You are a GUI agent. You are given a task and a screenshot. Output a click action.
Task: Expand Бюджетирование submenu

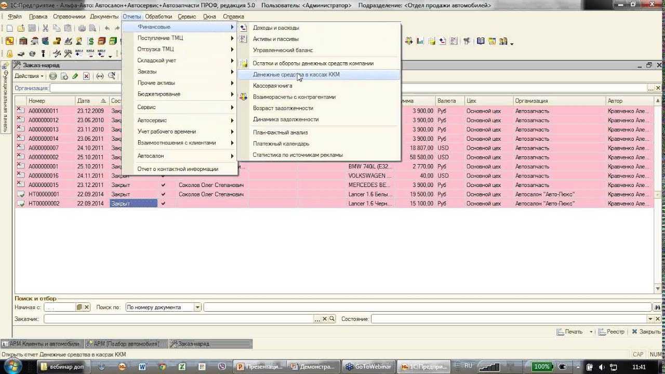(x=179, y=94)
